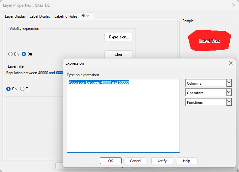Close the Layer Properties window
The height and width of the screenshot is (172, 239).
click(233, 5)
